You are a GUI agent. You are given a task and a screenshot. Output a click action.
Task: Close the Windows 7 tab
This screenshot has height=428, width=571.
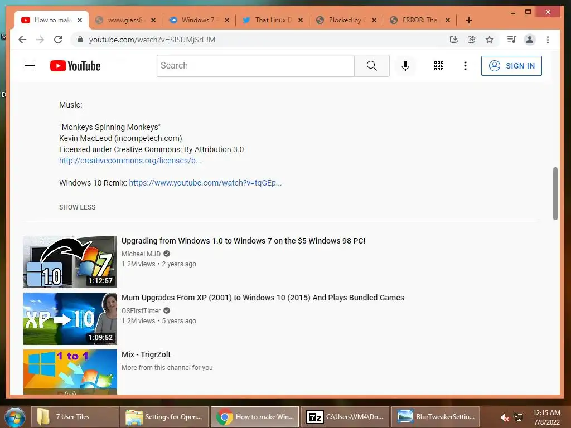pyautogui.click(x=227, y=20)
